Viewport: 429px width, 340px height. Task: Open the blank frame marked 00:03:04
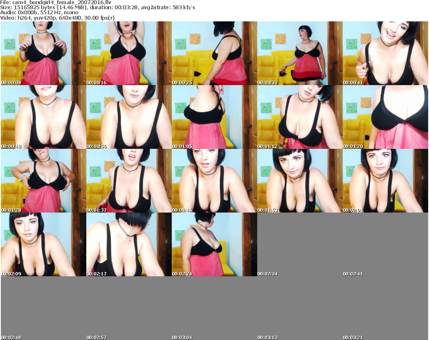click(x=214, y=308)
